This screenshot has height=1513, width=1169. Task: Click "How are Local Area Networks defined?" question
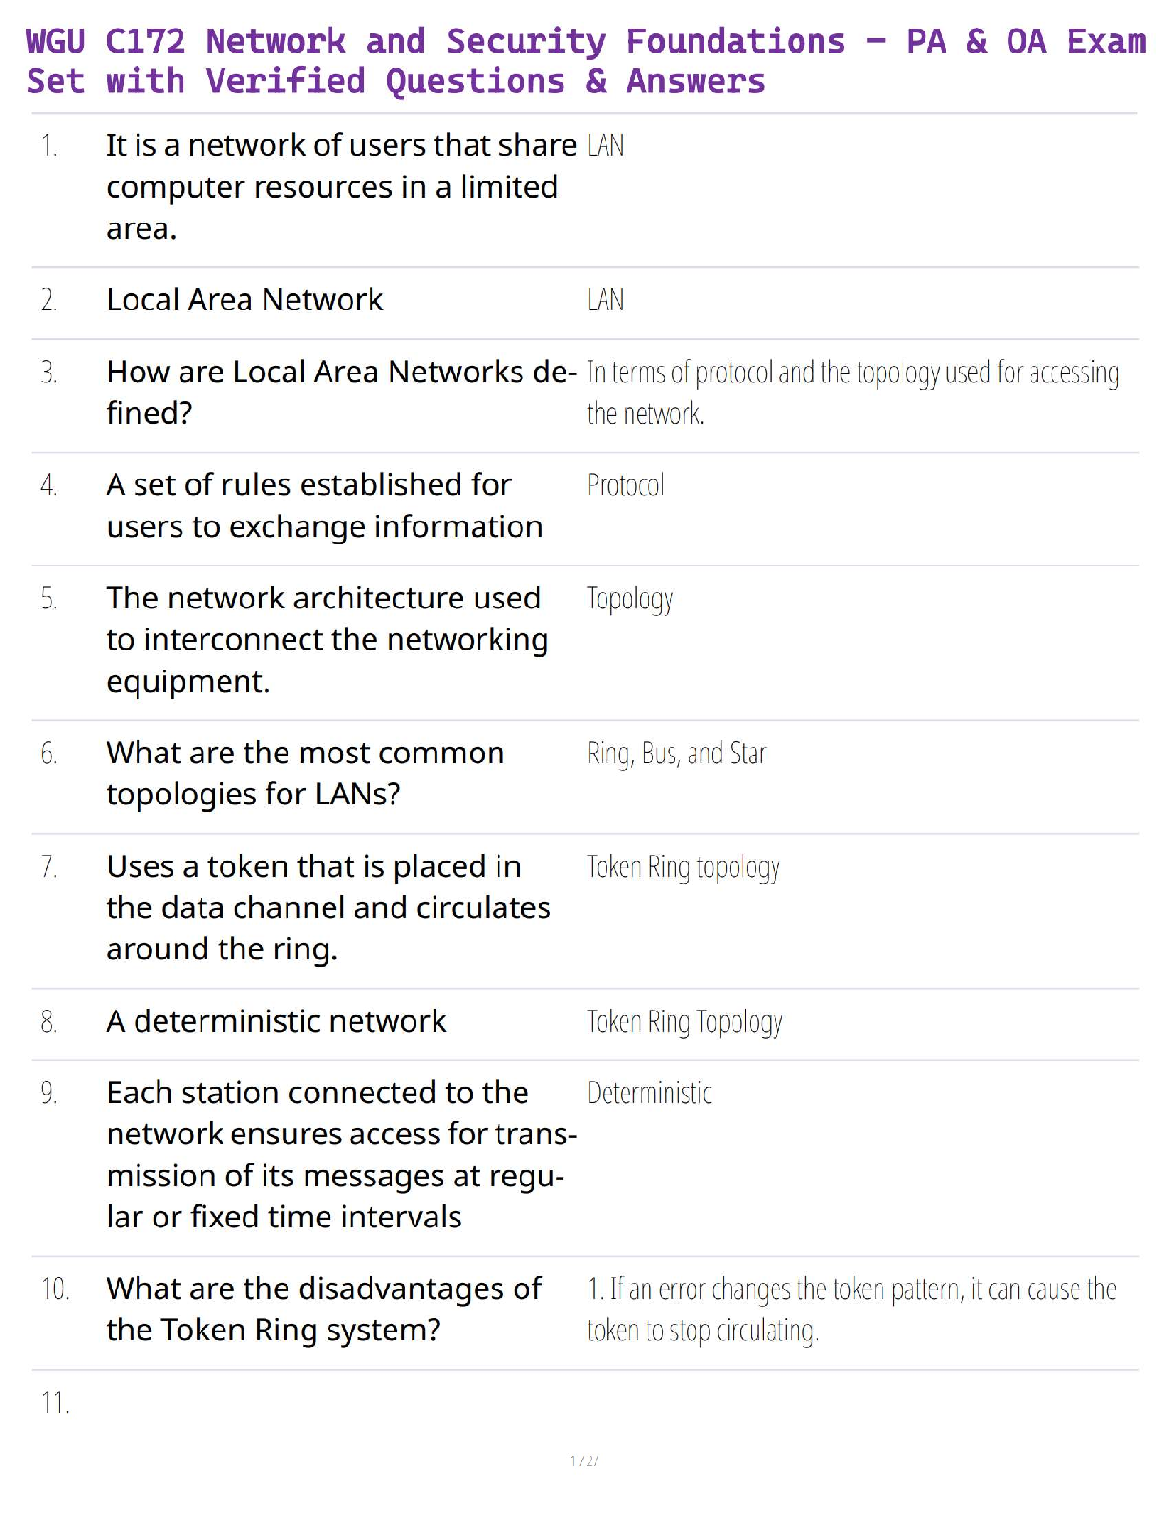point(340,392)
